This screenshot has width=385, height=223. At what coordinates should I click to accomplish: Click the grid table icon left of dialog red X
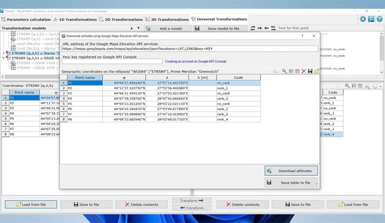(297, 71)
